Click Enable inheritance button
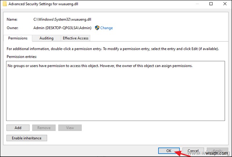Image resolution: width=232 pixels, height=157 pixels. tap(27, 138)
